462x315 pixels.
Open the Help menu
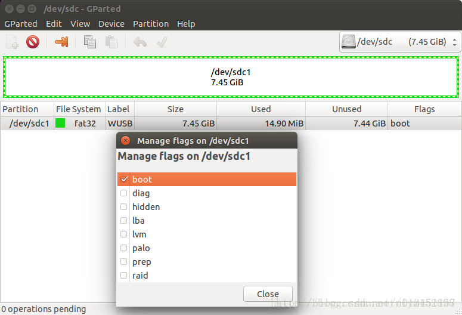click(186, 24)
